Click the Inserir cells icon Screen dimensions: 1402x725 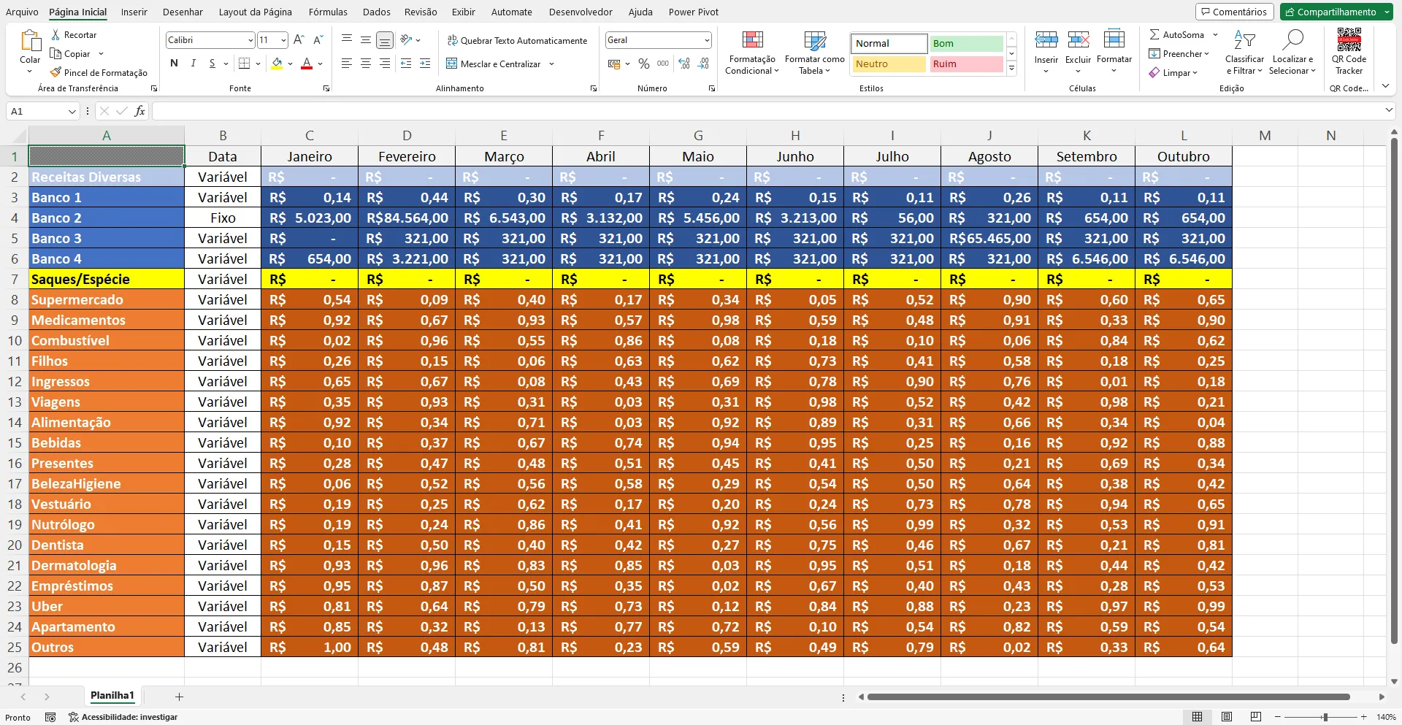click(1046, 39)
